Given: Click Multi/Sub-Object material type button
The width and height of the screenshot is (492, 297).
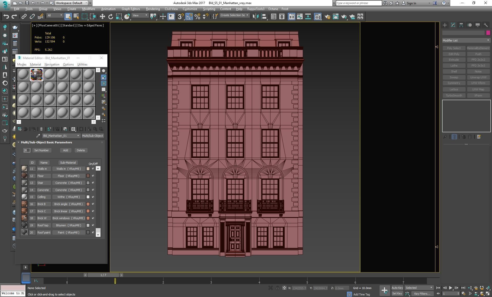Looking at the screenshot, I should pos(93,136).
